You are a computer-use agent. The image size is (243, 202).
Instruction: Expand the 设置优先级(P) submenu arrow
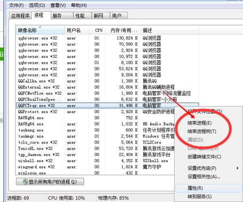(237, 168)
